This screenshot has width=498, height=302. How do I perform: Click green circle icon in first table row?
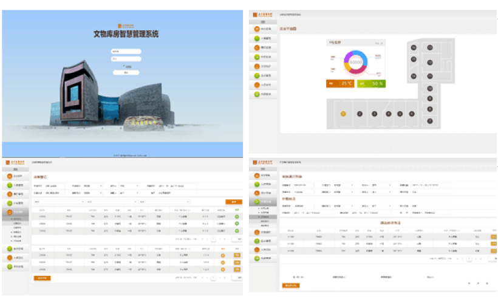point(236,216)
